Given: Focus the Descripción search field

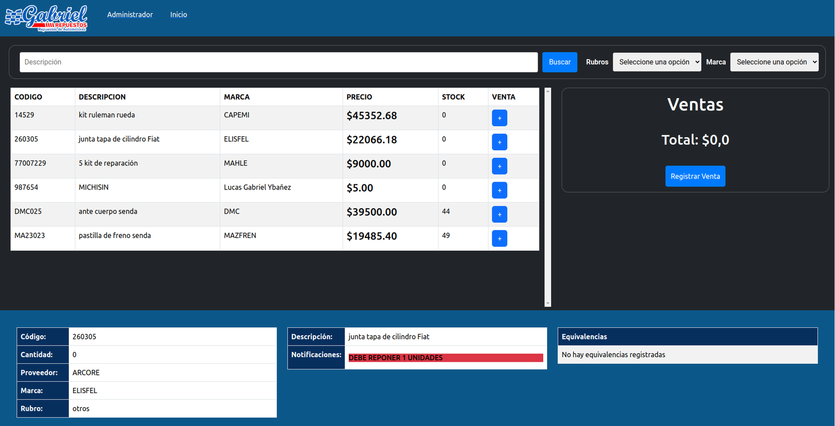Looking at the screenshot, I should coord(279,62).
